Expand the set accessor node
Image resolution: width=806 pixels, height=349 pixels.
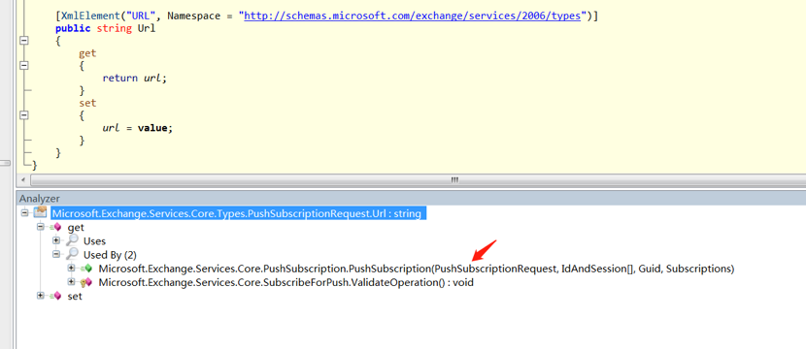coord(41,296)
